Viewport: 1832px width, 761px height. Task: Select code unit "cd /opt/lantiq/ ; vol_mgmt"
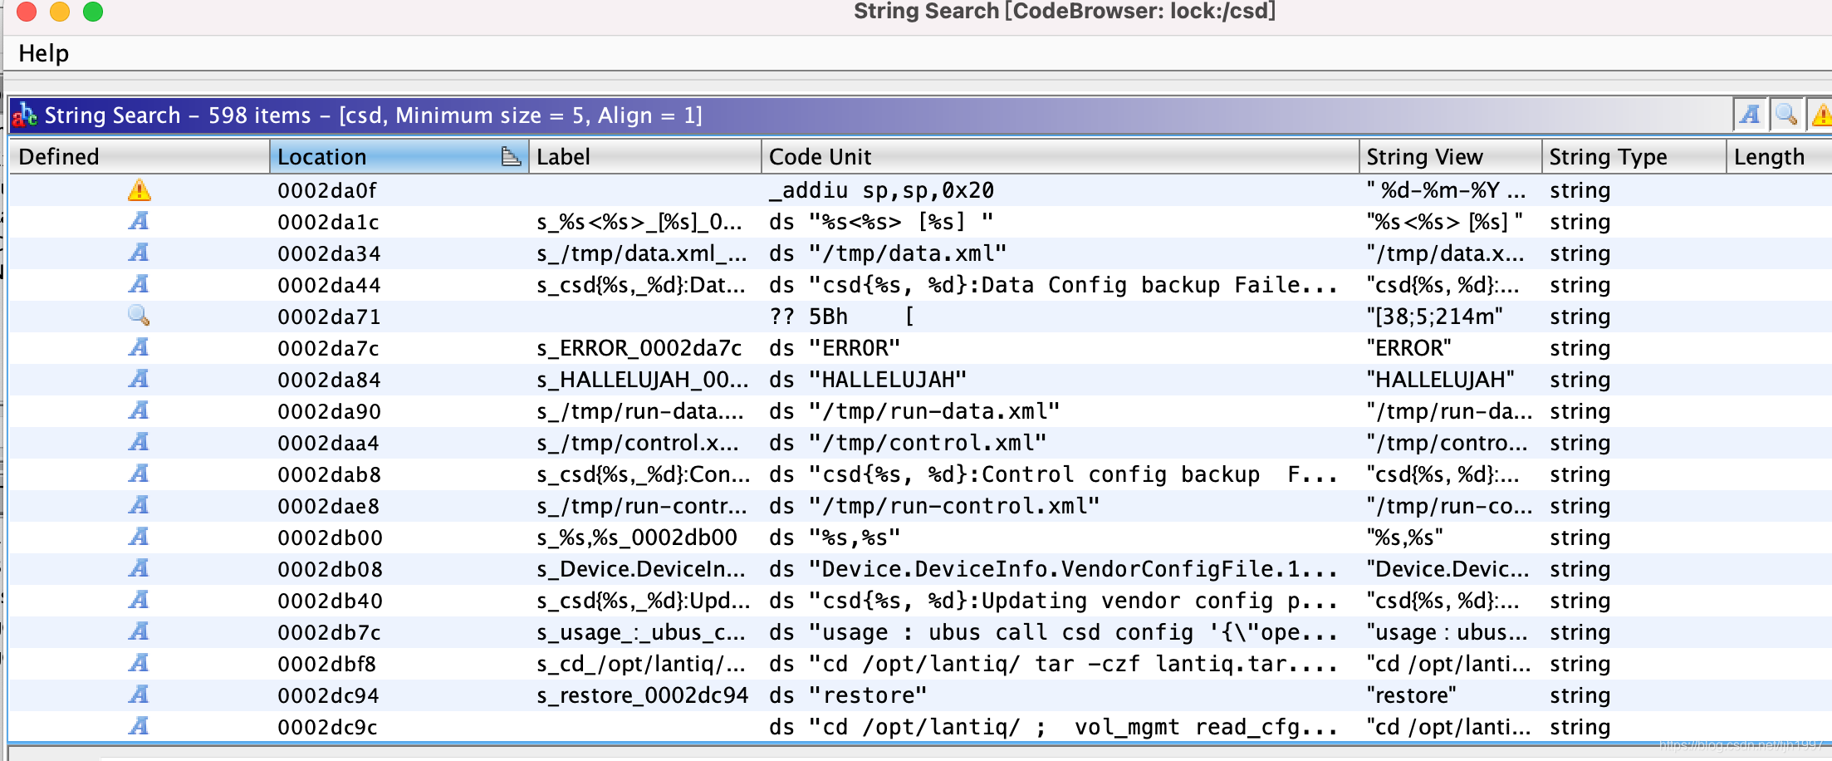1053,727
